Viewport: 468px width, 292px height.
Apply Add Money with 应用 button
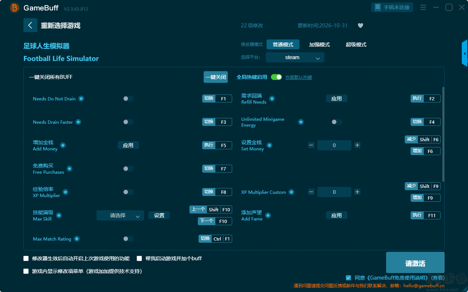coord(128,145)
